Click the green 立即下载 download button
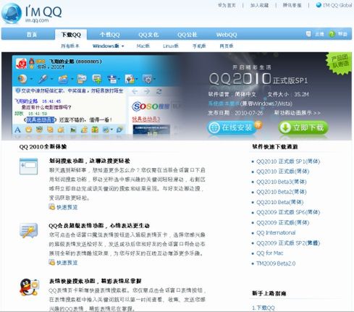354x312 pixels. [303, 127]
